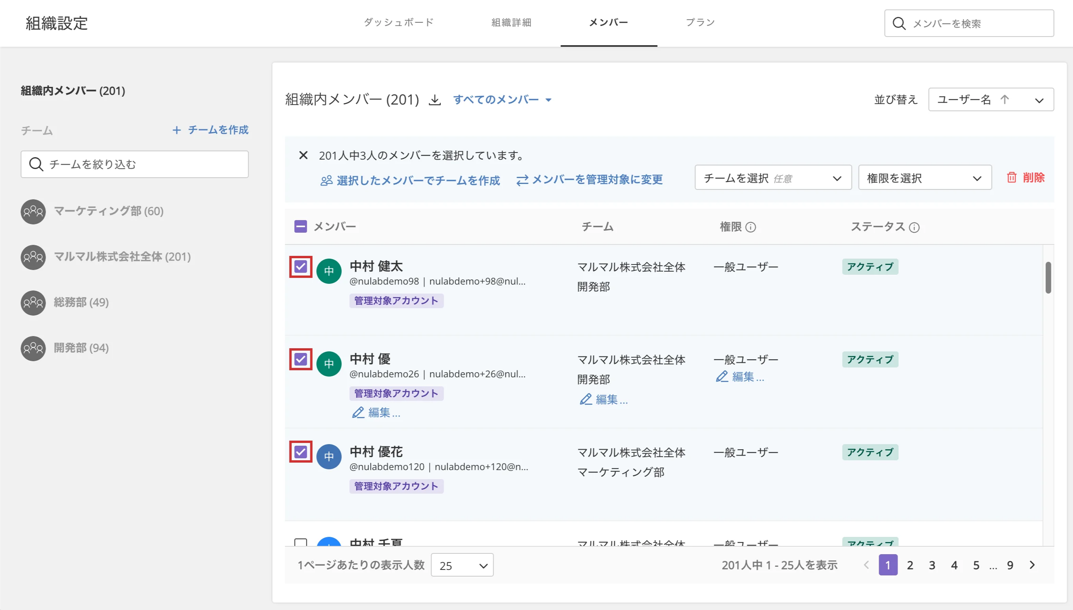This screenshot has height=610, width=1073.
Task: Click avatar of 中村 優花
Action: pos(329,457)
